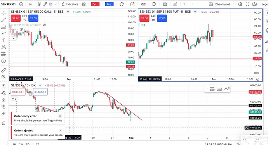Open the Indicators menu
Image resolution: width=268 pixels, height=145 pixels.
[x=70, y=4]
